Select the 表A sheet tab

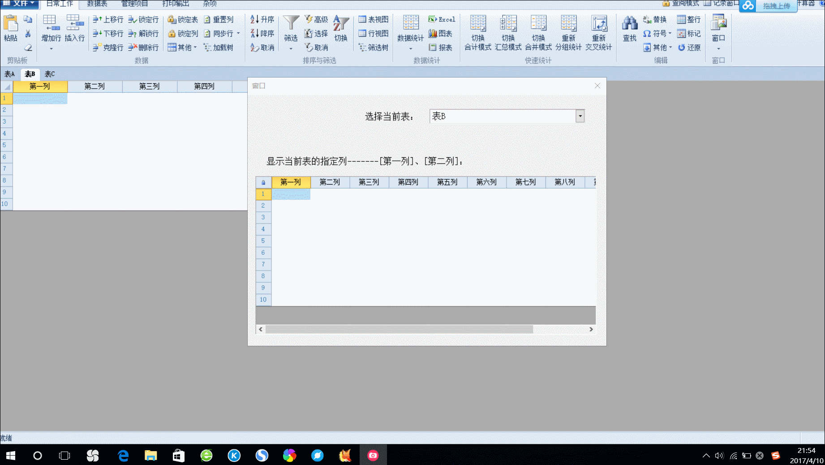coord(9,74)
